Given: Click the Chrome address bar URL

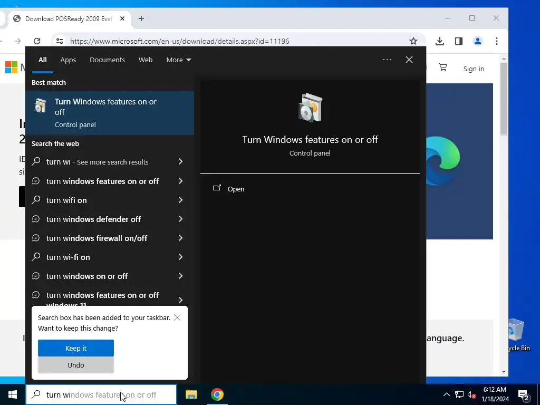Looking at the screenshot, I should [179, 41].
